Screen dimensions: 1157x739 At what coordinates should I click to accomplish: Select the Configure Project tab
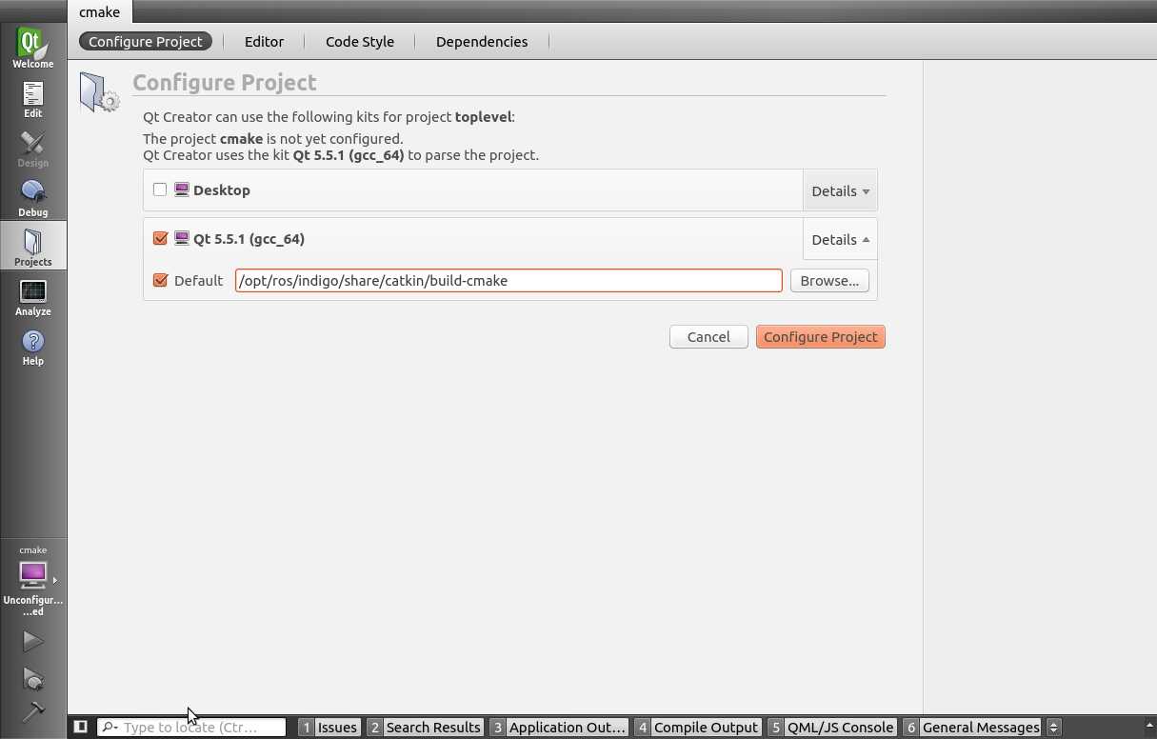click(x=146, y=41)
